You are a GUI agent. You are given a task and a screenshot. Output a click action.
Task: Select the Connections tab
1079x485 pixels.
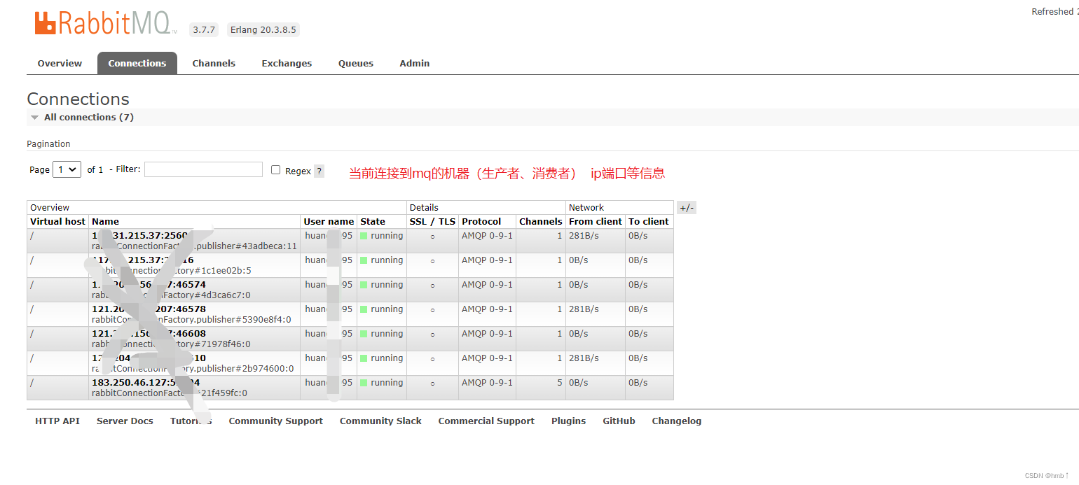[137, 63]
